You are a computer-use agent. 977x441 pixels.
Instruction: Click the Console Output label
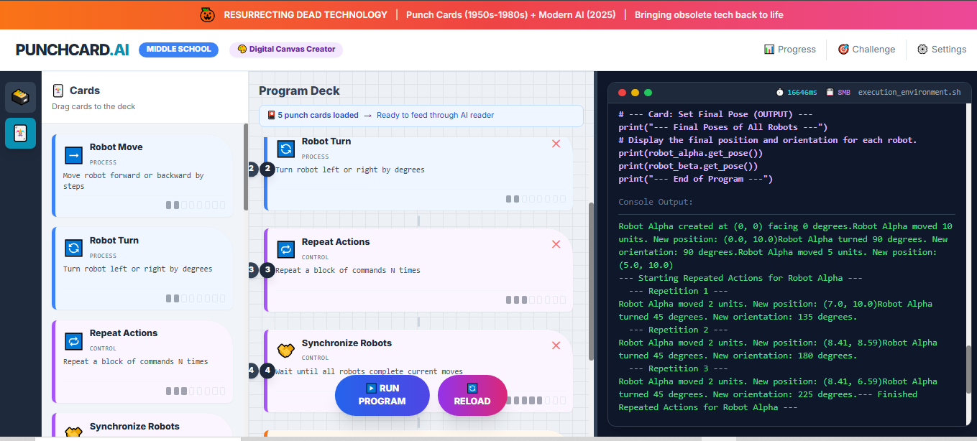point(656,203)
